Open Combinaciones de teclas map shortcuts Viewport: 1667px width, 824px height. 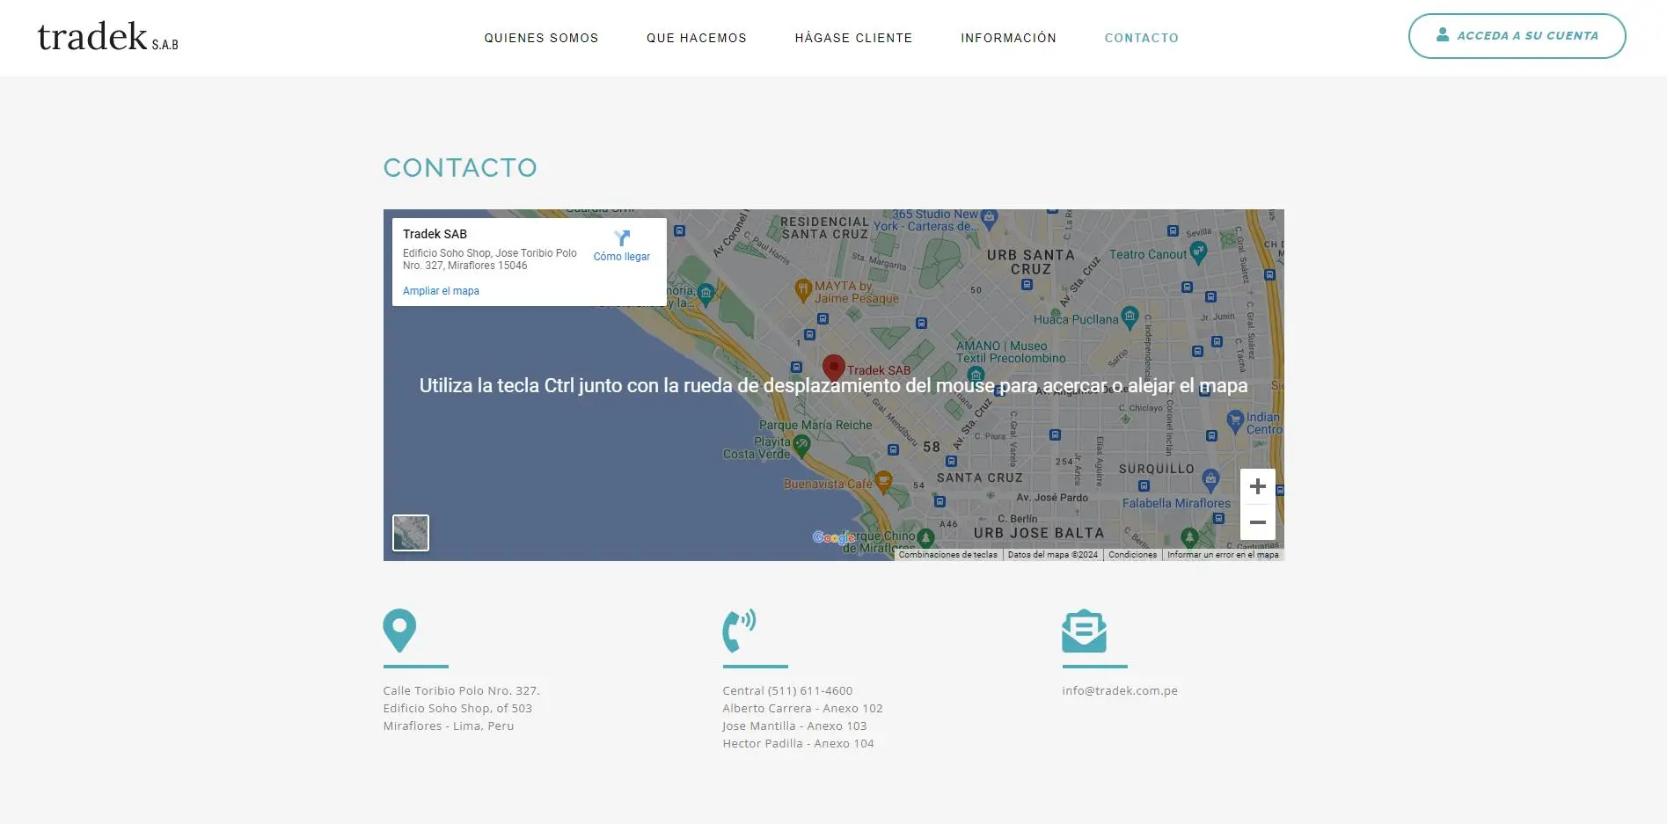(x=948, y=555)
